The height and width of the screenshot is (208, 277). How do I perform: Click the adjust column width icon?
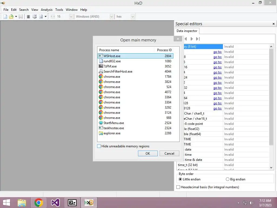point(53,17)
